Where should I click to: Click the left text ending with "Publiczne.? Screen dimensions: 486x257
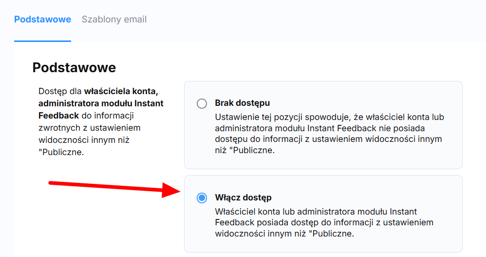(x=61, y=152)
